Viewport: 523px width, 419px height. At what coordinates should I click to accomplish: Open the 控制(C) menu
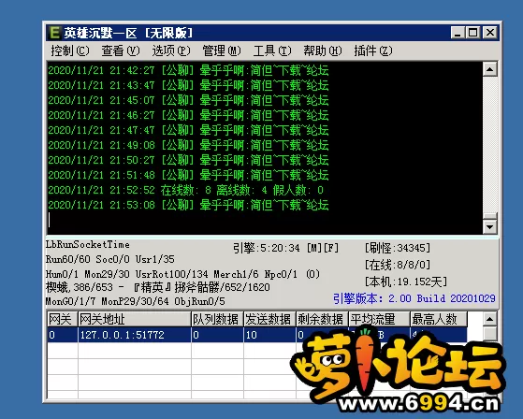pyautogui.click(x=70, y=51)
